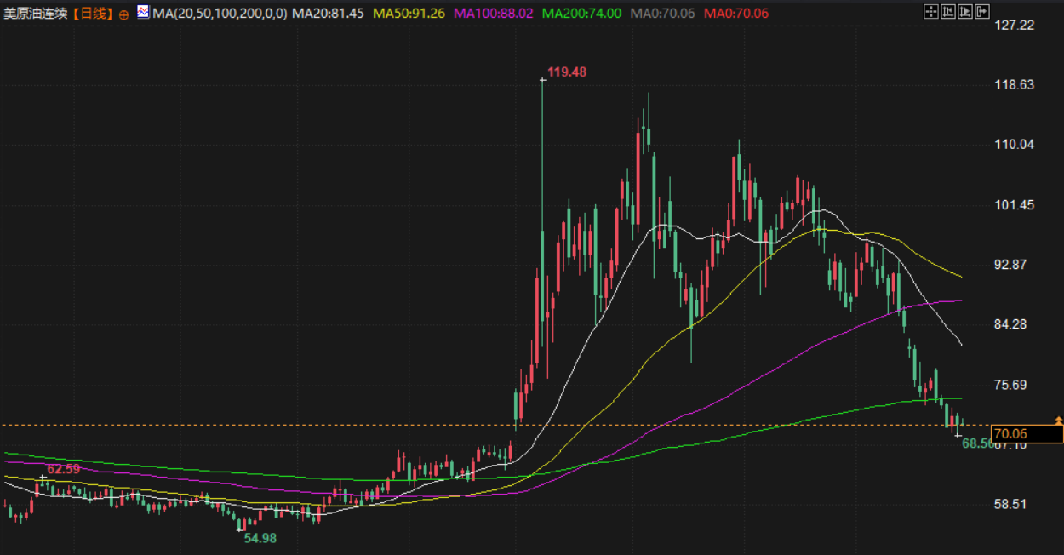Click the gray MA0:70.06 legend value
1064x555 pixels.
[x=663, y=14]
